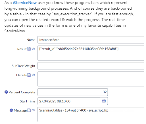The width and height of the screenshot is (146, 124).
Task: Click the Message text area
Action: tap(91, 114)
